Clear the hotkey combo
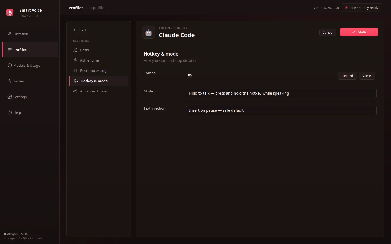Image resolution: width=391 pixels, height=244 pixels. [367, 76]
